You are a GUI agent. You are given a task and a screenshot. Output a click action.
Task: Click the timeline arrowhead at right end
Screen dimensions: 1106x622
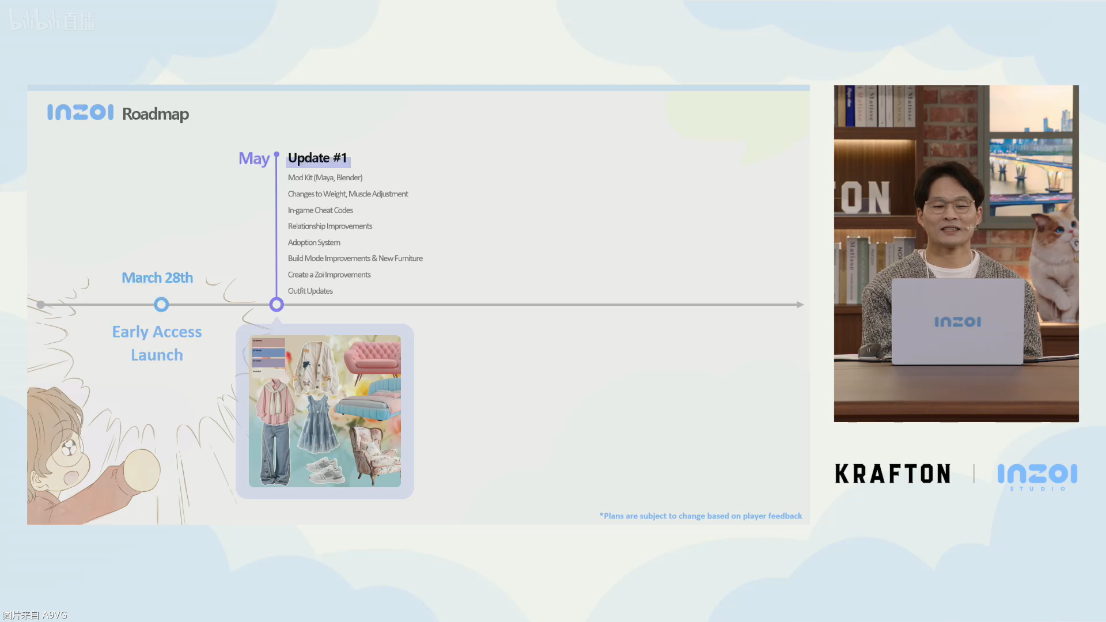click(800, 305)
